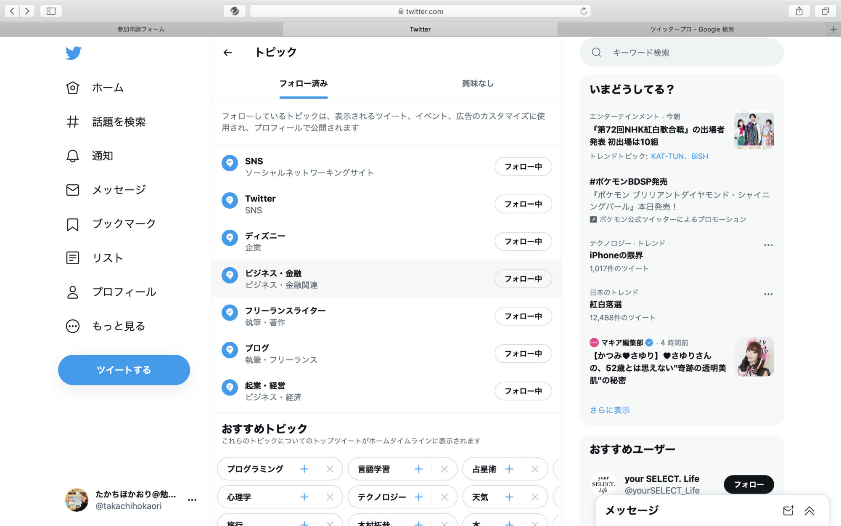Dismiss 心理学 topic with X icon
This screenshot has width=841, height=526.
[330, 497]
